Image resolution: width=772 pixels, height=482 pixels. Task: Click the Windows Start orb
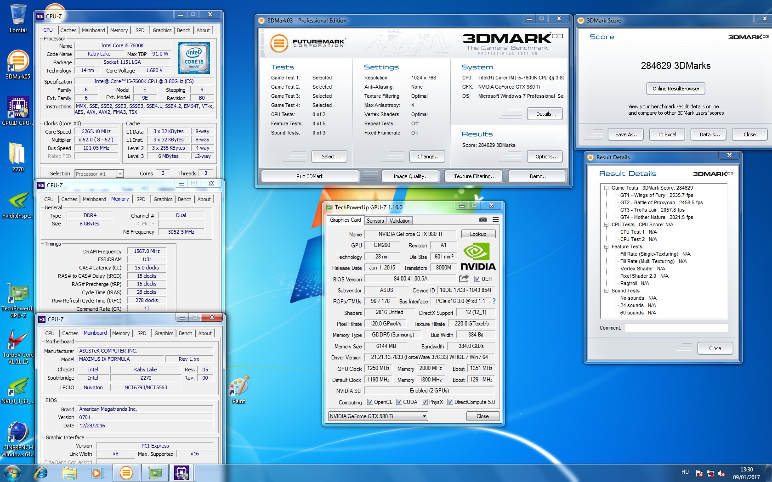12,473
